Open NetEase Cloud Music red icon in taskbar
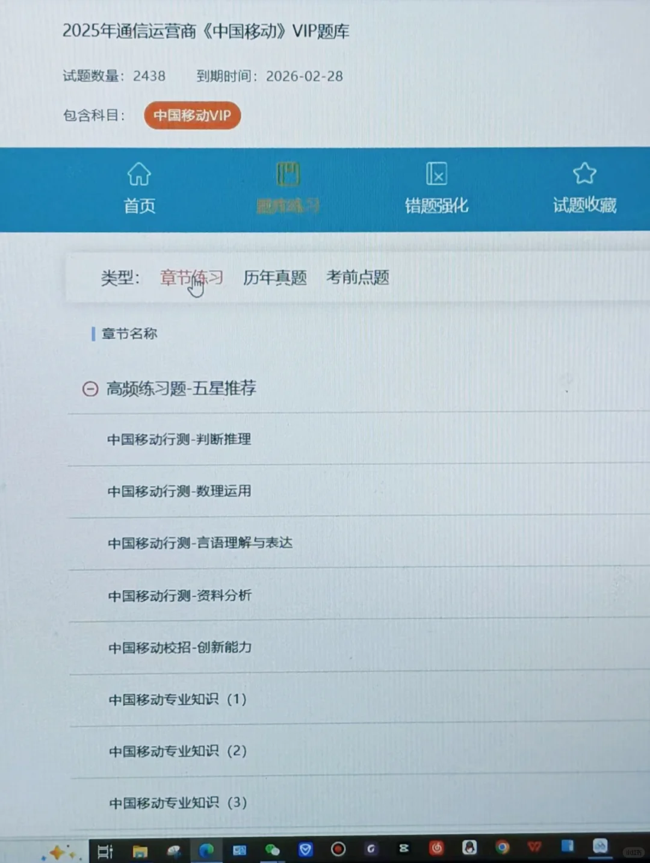650x863 pixels. click(x=436, y=848)
